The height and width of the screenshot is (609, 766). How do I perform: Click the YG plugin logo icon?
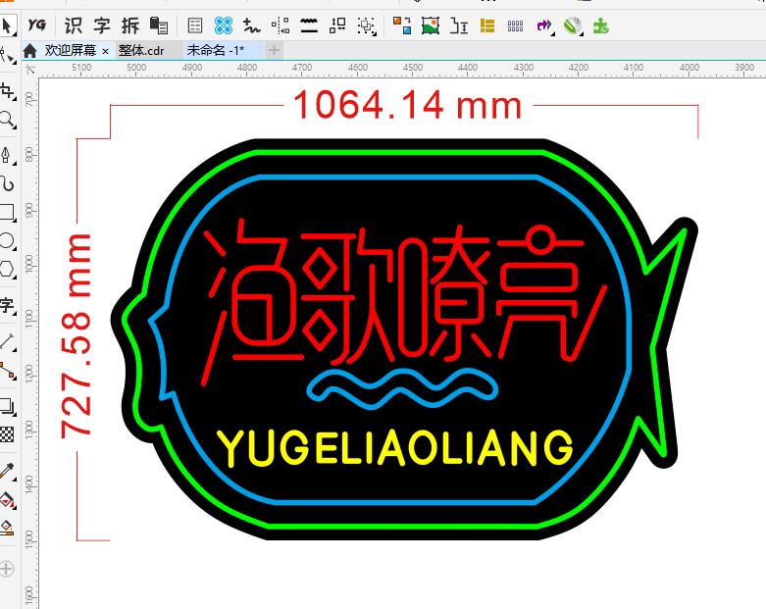click(36, 25)
